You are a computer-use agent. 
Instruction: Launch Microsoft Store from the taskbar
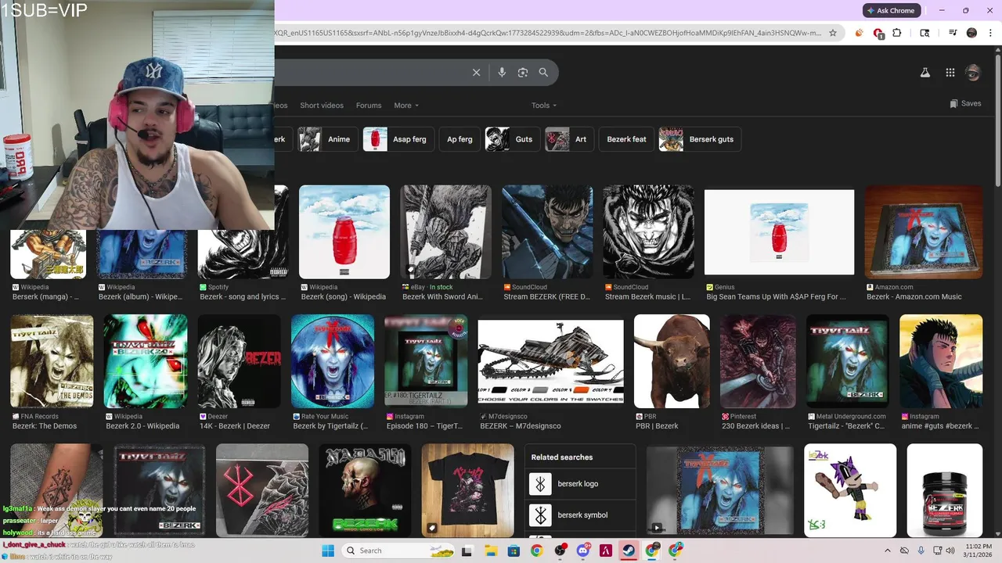513,550
